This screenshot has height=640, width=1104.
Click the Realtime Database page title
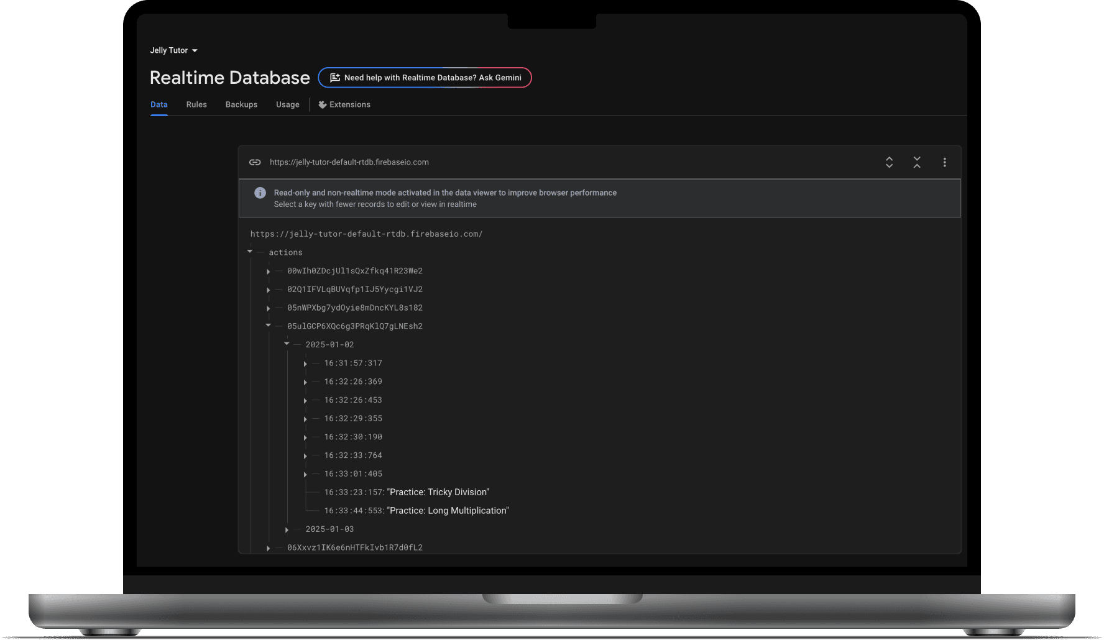click(230, 78)
